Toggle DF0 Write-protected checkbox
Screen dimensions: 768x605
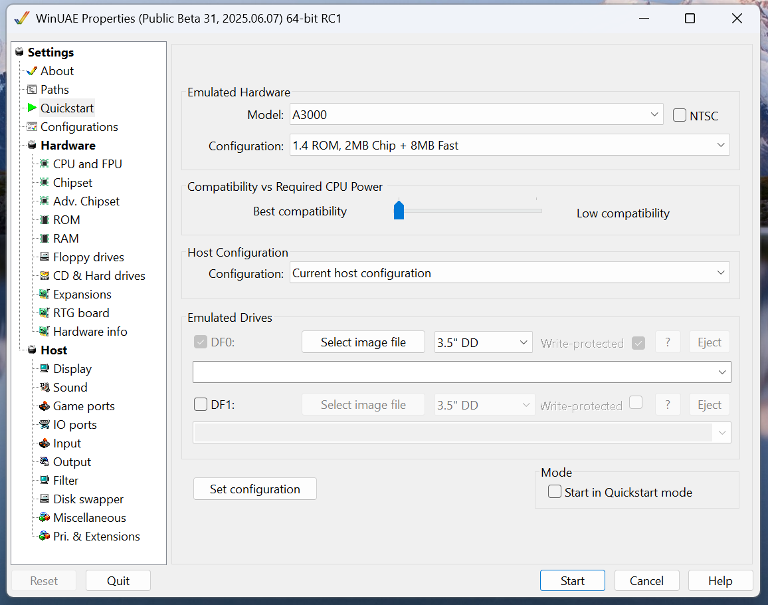pos(638,342)
